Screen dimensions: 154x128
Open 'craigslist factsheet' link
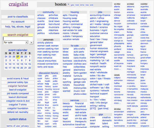pos(18,86)
